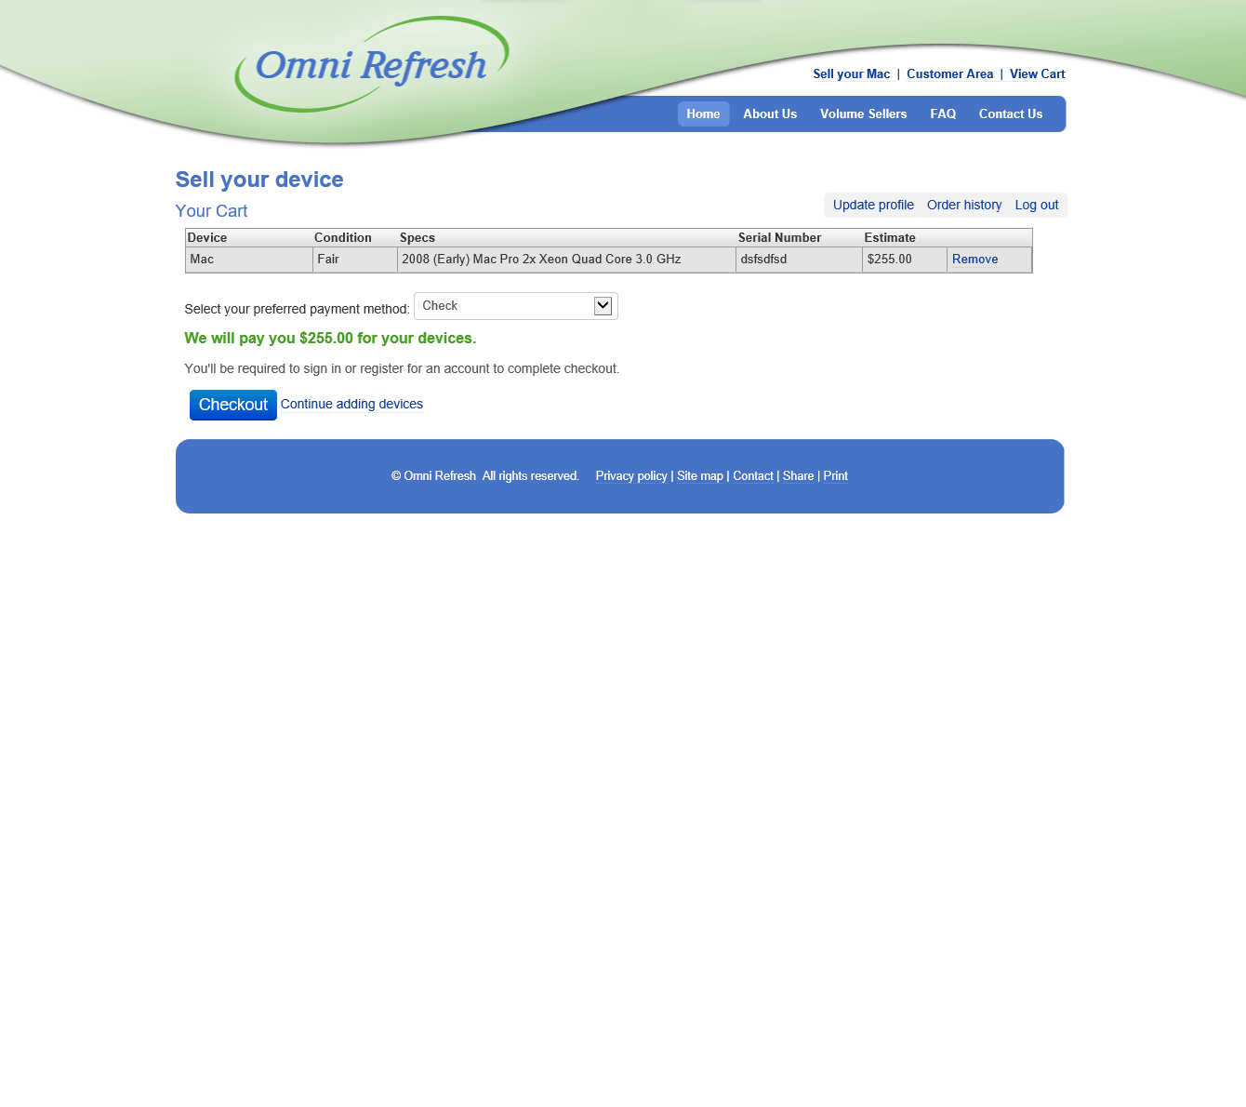Open the FAQ menu item
The width and height of the screenshot is (1246, 1107).
click(943, 114)
